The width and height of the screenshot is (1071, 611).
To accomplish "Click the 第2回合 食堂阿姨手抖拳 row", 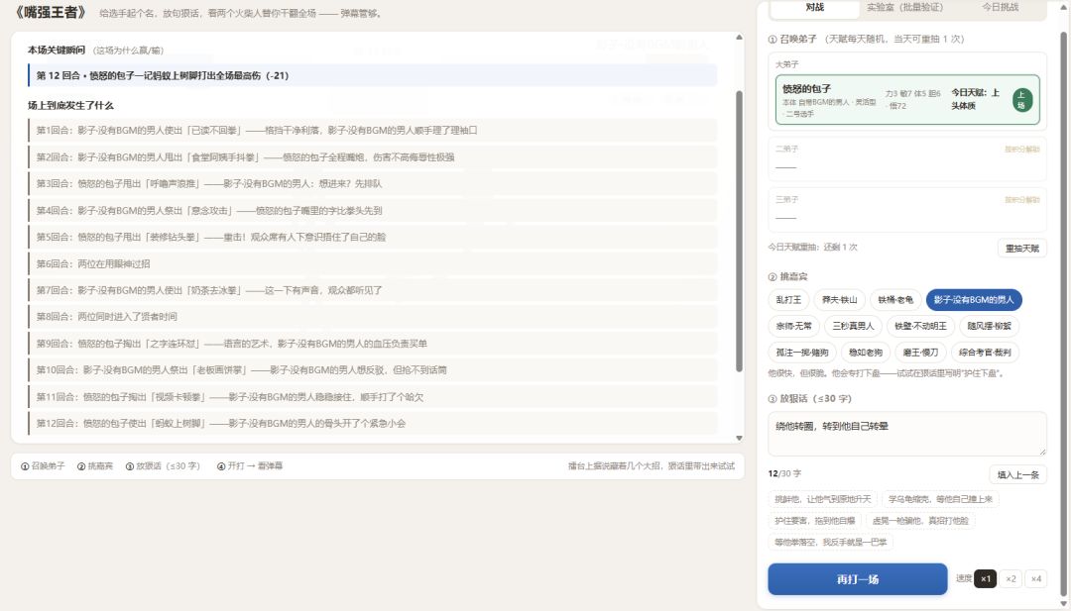I will (x=372, y=156).
